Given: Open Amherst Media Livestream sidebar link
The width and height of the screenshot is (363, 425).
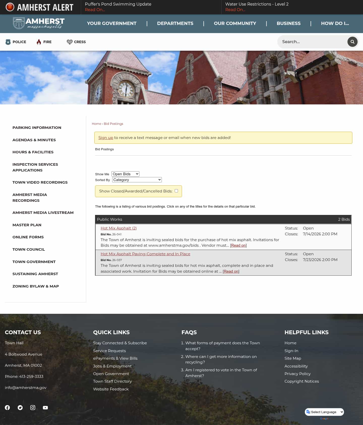Looking at the screenshot, I should point(43,213).
